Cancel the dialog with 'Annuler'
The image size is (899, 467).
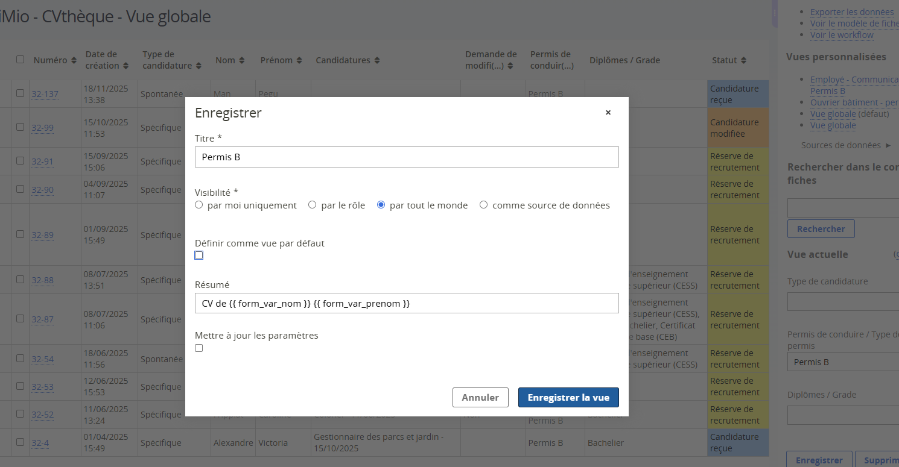[480, 397]
